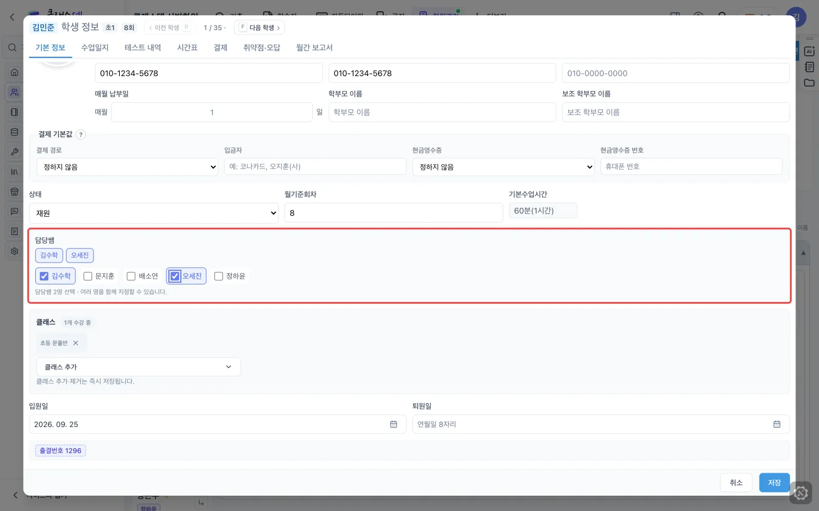Click the AI assistant icon on right edge

coord(809,51)
